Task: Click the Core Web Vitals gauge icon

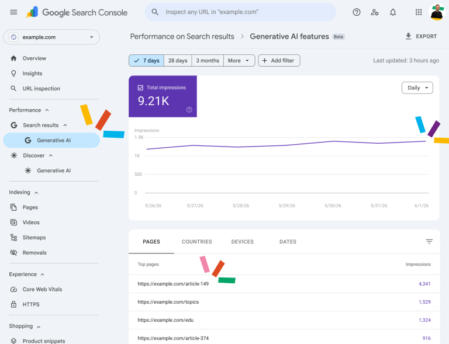Action: [x=13, y=289]
